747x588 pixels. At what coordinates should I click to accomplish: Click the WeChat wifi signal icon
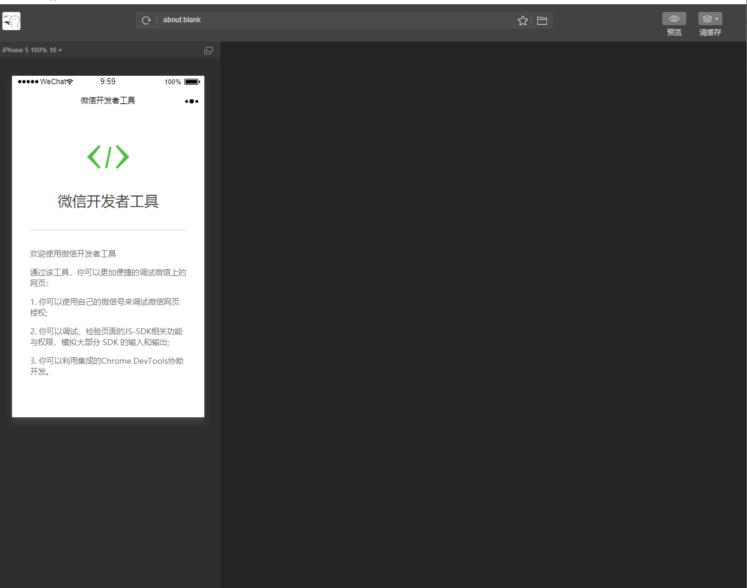click(x=70, y=82)
